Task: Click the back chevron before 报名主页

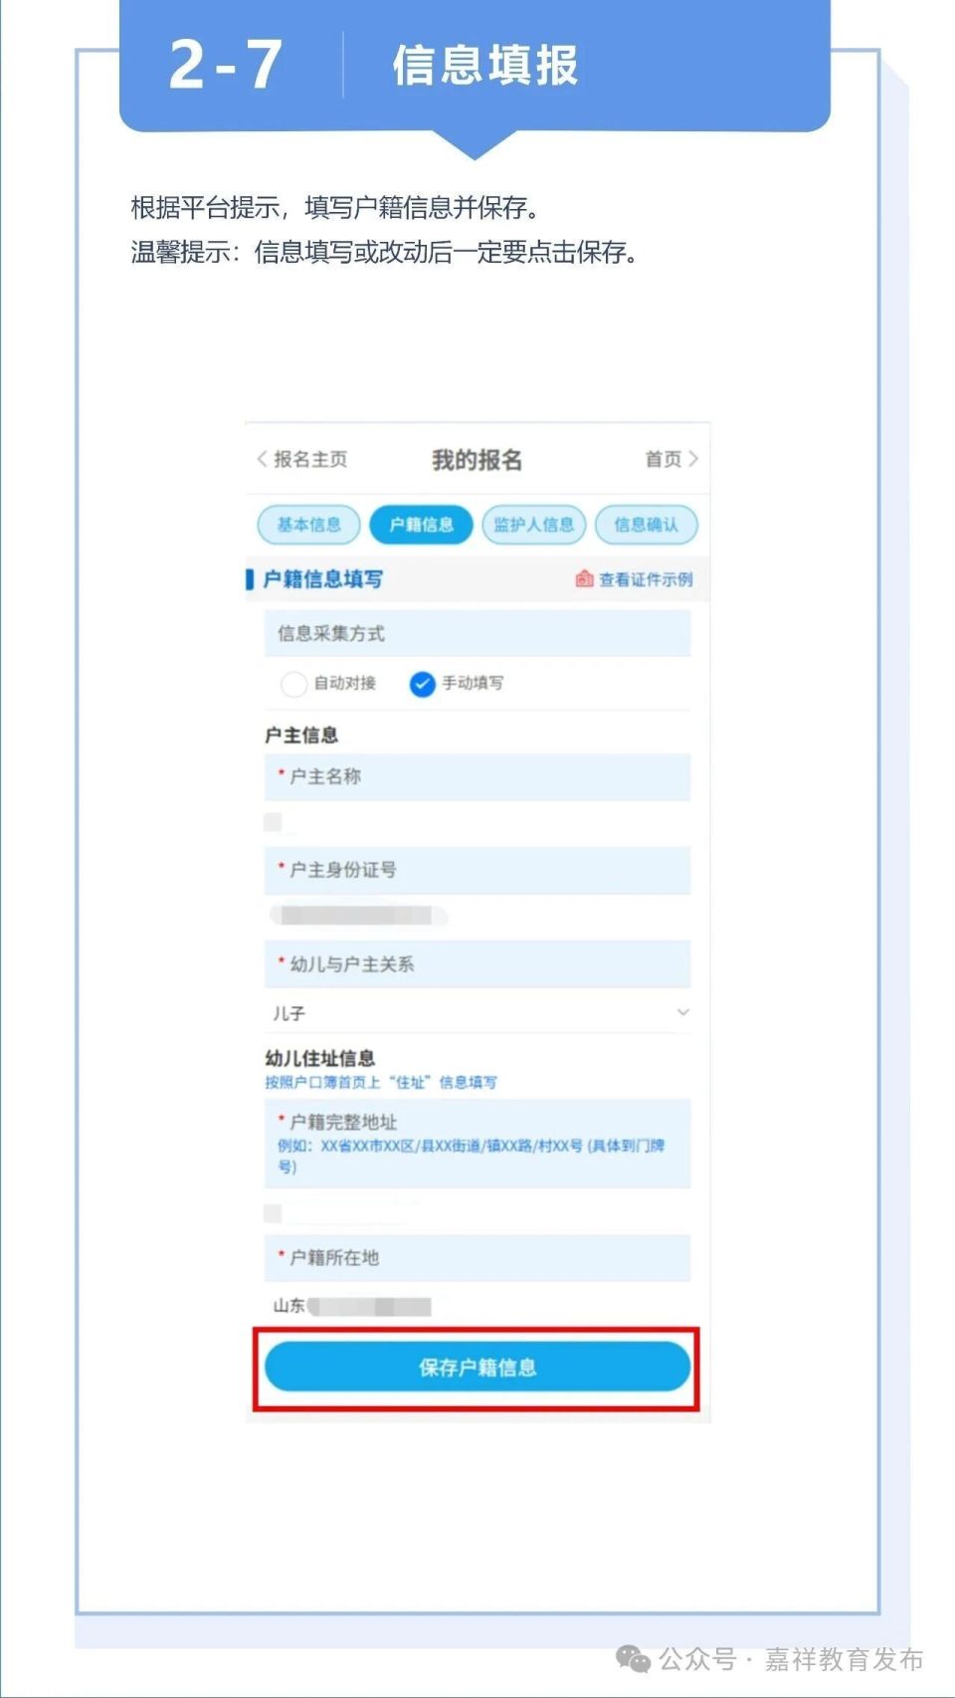Action: click(x=262, y=459)
